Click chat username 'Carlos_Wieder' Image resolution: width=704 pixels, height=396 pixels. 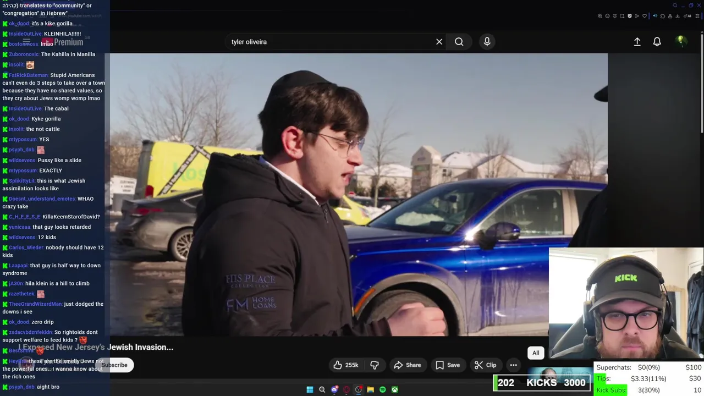point(26,248)
